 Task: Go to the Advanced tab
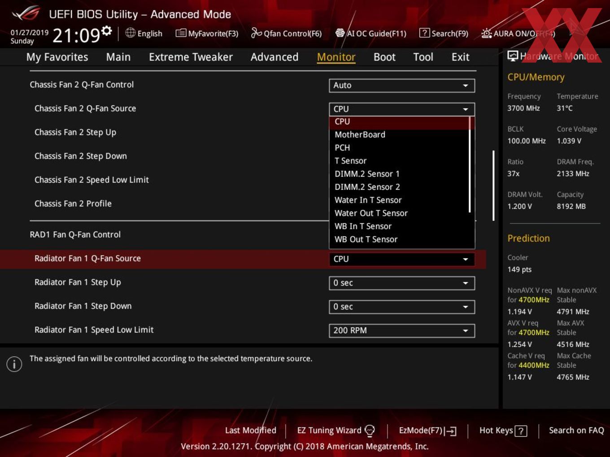(x=274, y=57)
